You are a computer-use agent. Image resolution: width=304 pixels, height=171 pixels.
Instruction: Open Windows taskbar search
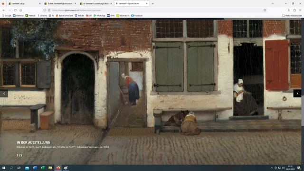coord(11,168)
